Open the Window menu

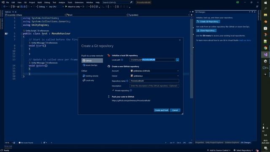coord(89,3)
